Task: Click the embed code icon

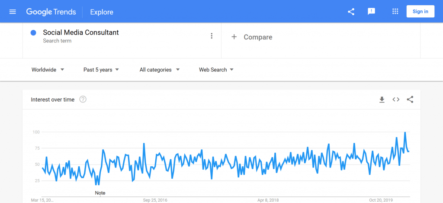Action: point(396,100)
